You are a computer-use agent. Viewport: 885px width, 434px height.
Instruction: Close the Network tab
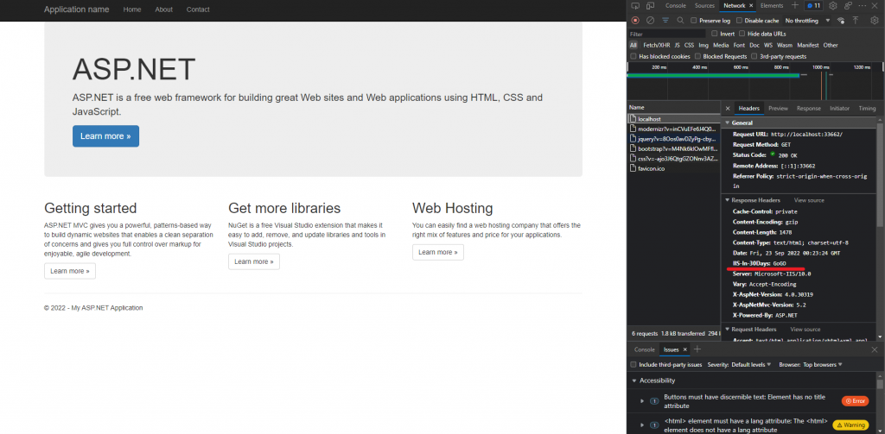point(751,6)
